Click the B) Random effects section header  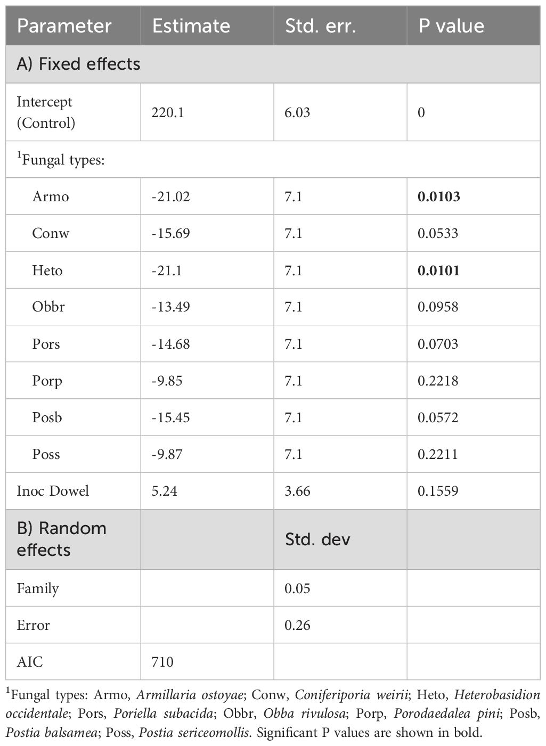[61, 539]
